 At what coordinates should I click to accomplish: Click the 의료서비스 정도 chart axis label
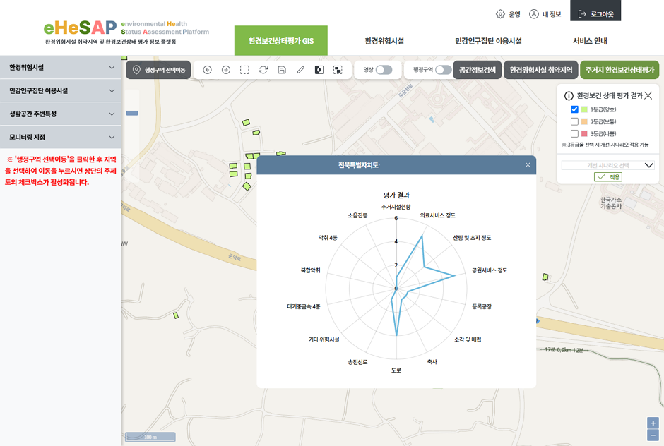437,215
